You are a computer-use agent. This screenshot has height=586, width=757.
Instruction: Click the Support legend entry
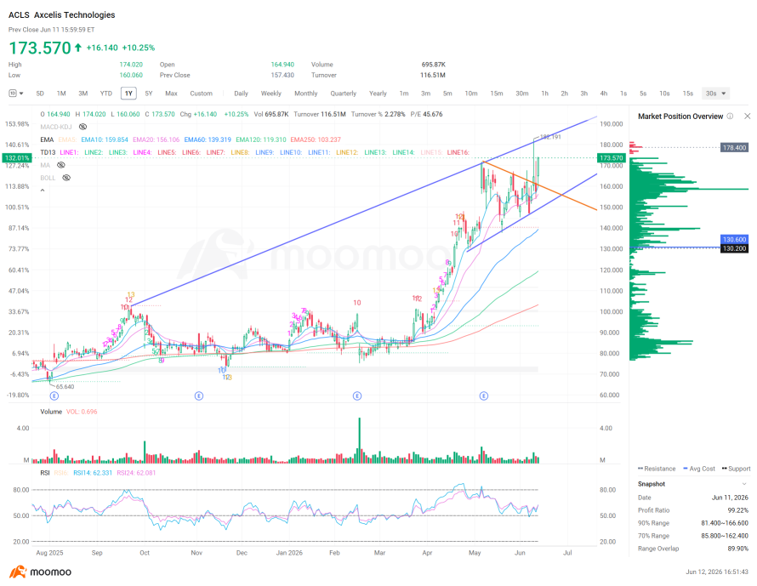coord(737,469)
